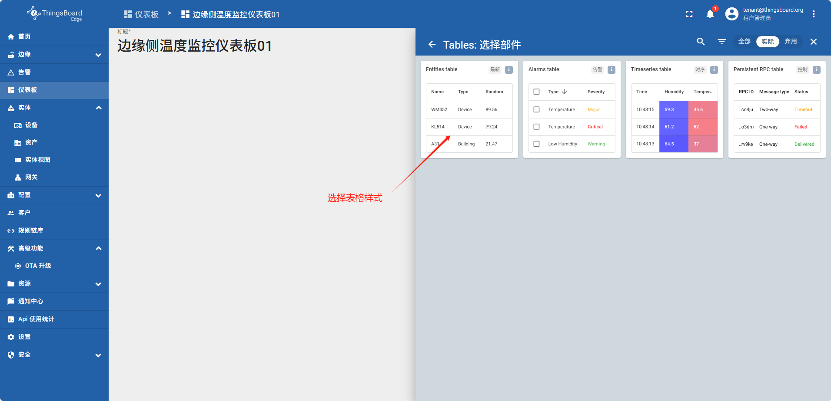Open the widget filter icon

point(721,42)
